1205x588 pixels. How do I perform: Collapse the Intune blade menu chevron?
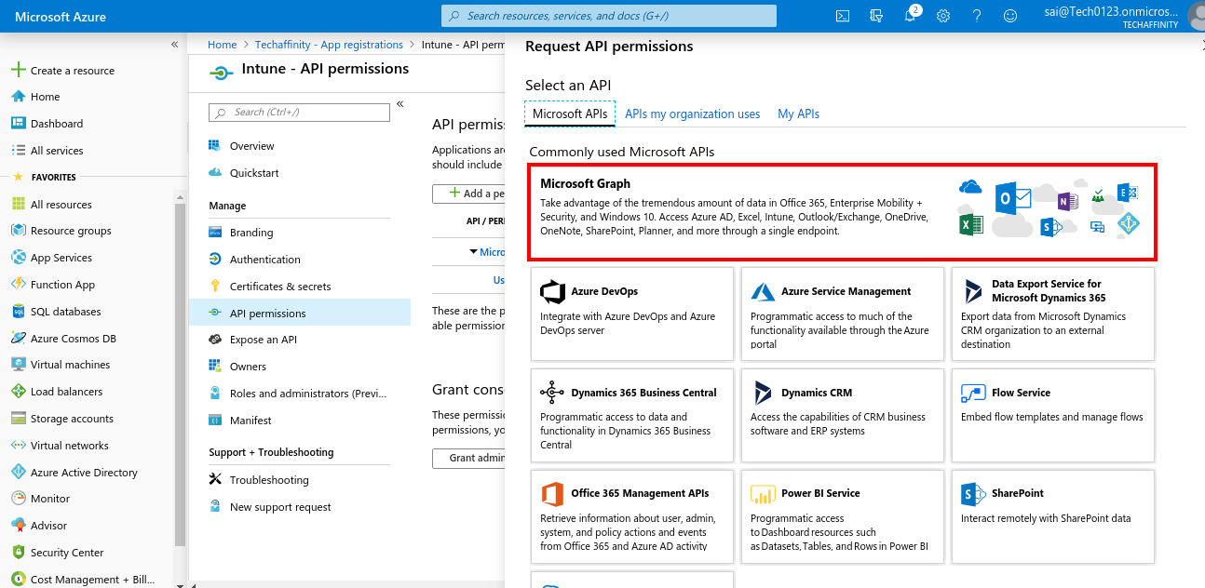(399, 102)
